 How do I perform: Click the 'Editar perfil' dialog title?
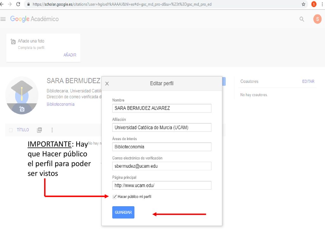pyautogui.click(x=162, y=84)
